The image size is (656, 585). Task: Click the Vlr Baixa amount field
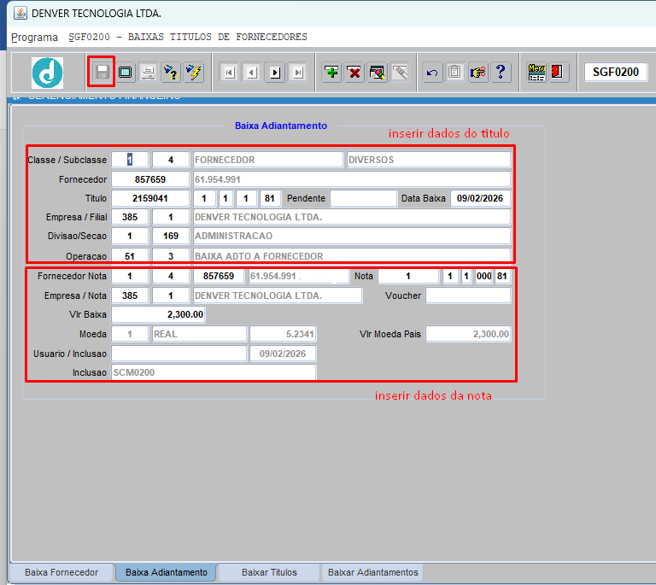click(158, 314)
